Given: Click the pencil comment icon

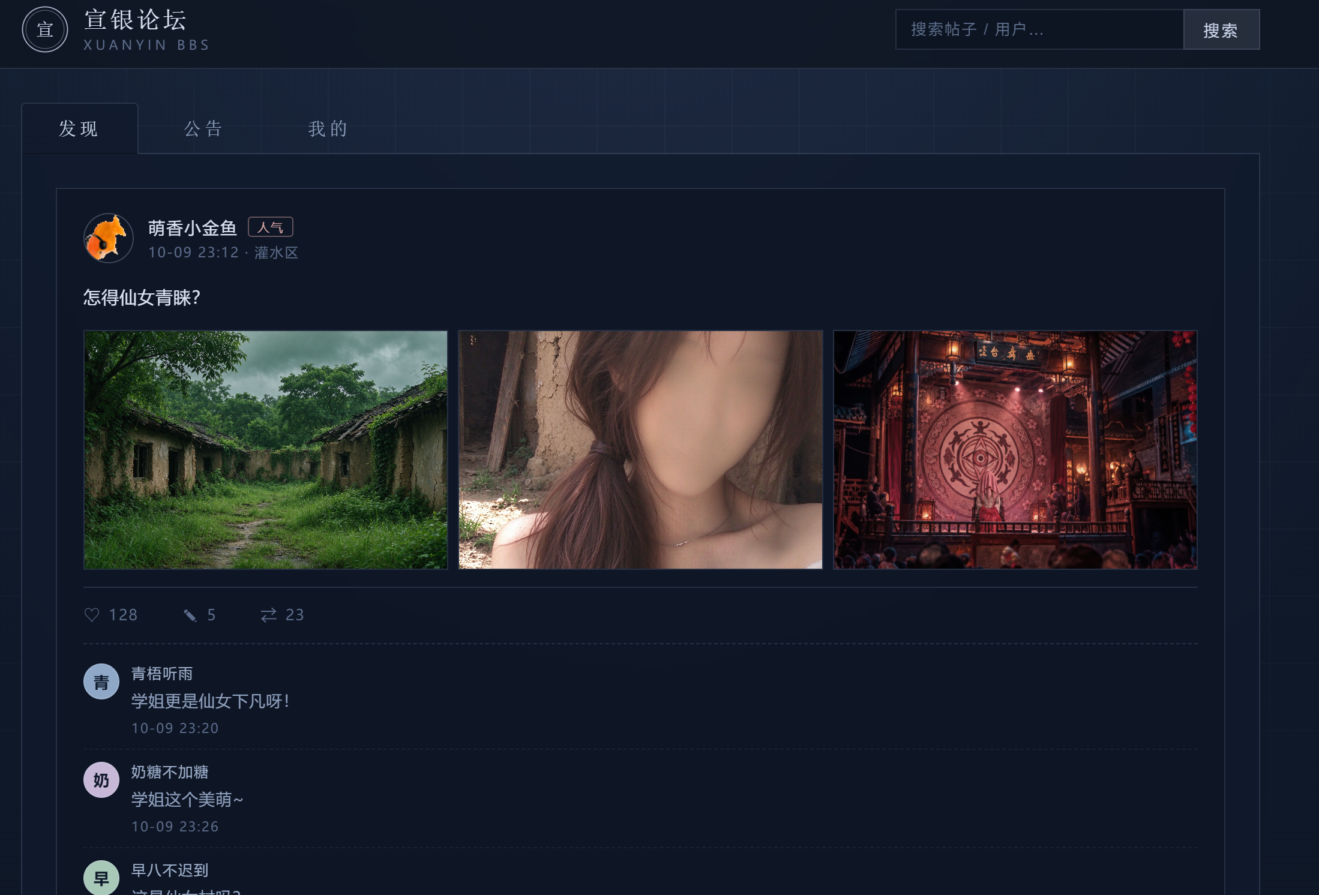Looking at the screenshot, I should click(x=190, y=615).
